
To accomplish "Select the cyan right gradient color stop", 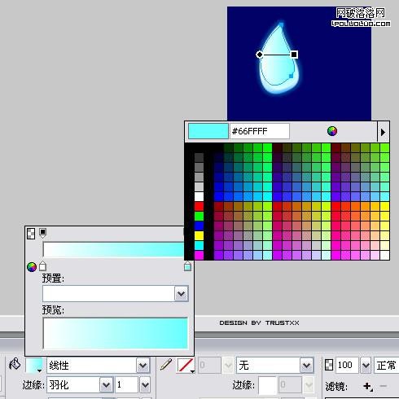I will click(x=187, y=266).
